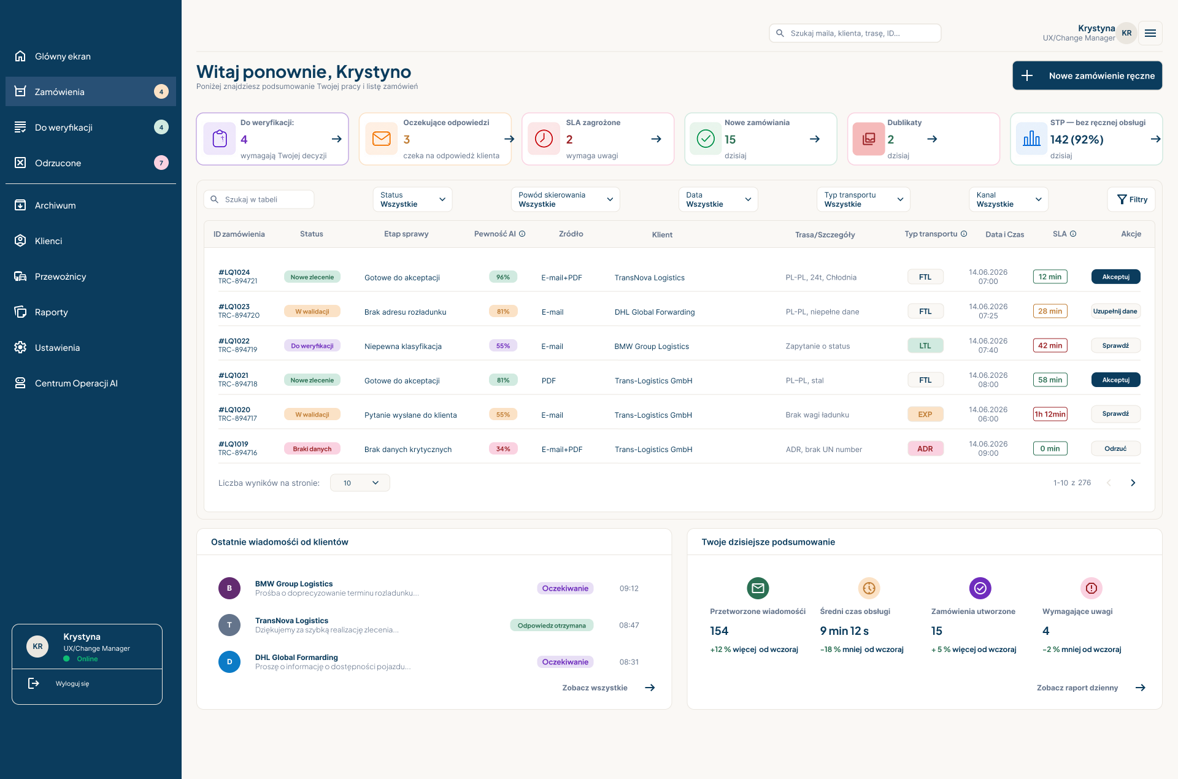The image size is (1178, 779).
Task: Click the Szukaj w tabeli field
Action: (x=259, y=199)
